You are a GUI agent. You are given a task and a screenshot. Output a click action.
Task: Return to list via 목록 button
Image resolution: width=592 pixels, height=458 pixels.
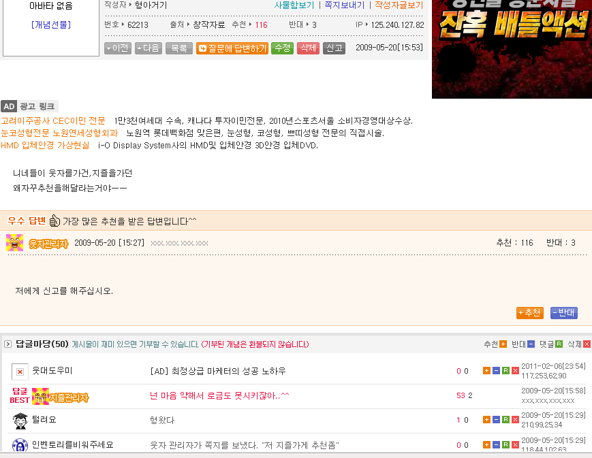click(179, 48)
